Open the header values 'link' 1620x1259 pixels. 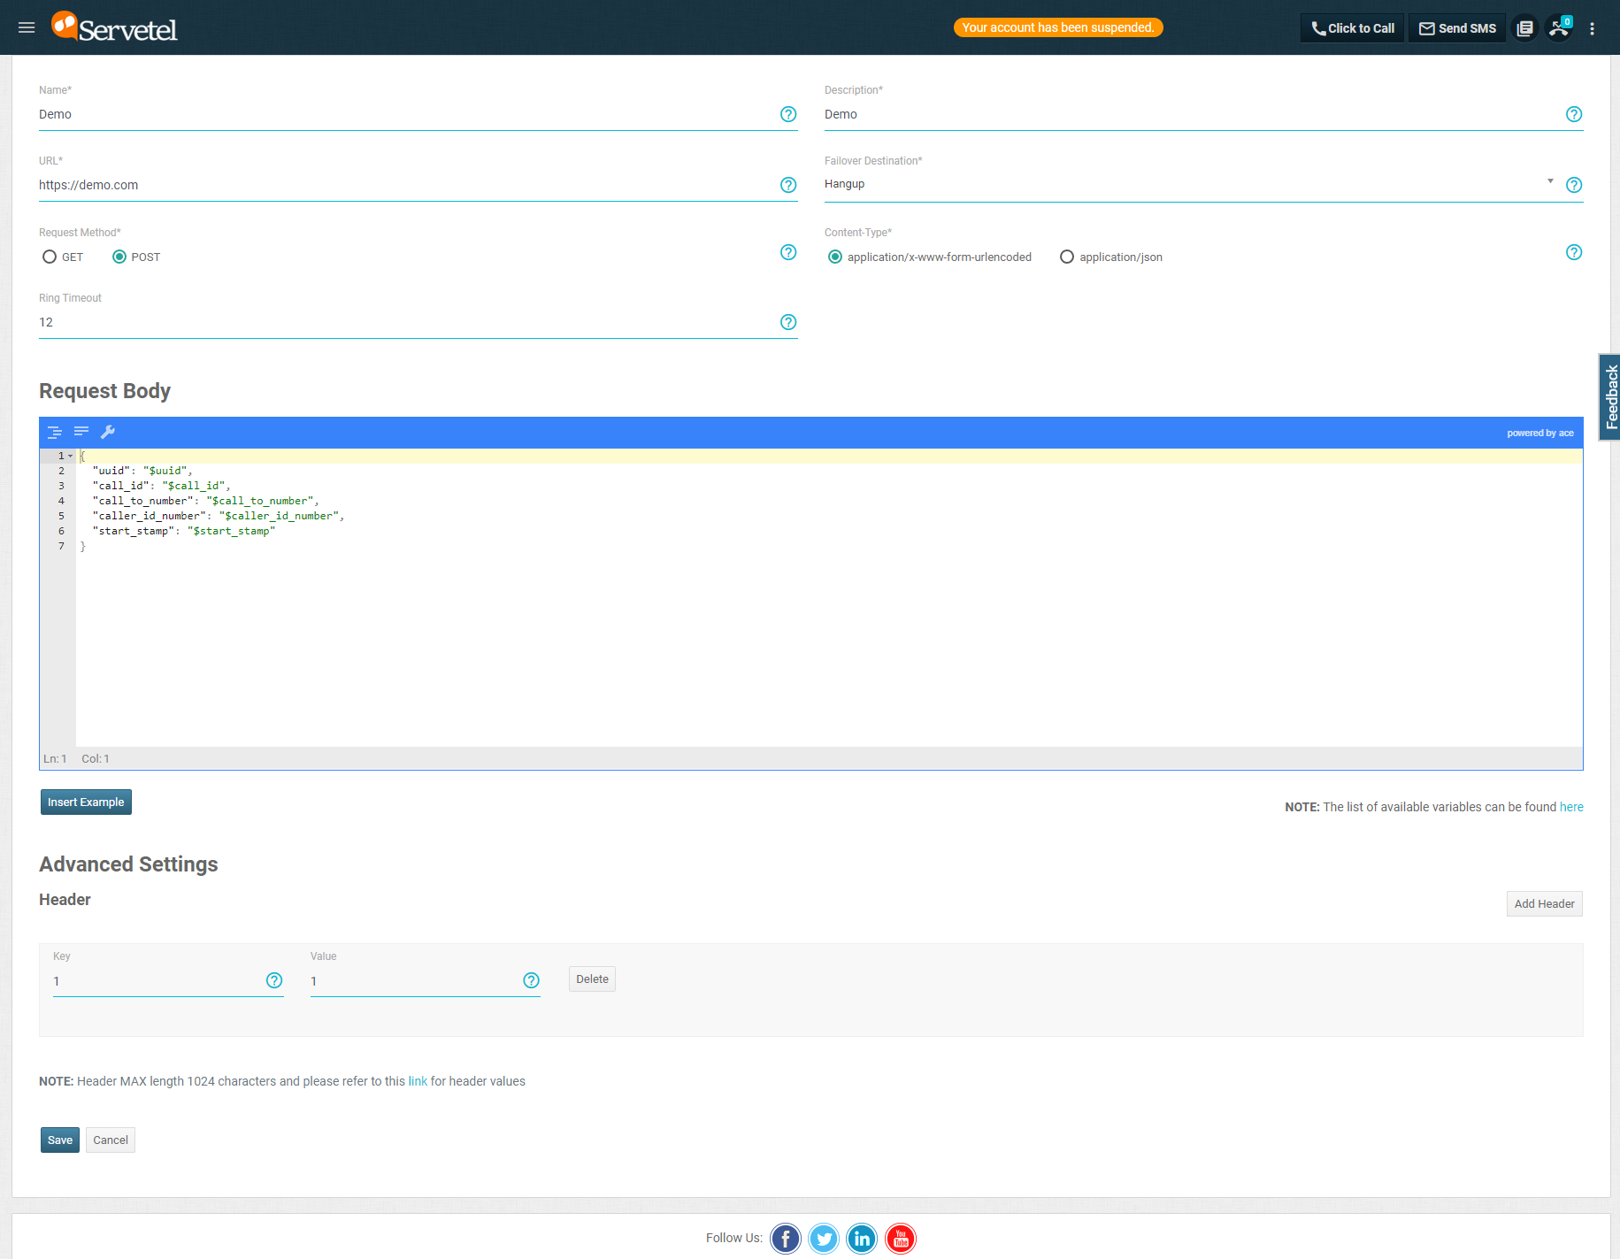[x=418, y=1081]
